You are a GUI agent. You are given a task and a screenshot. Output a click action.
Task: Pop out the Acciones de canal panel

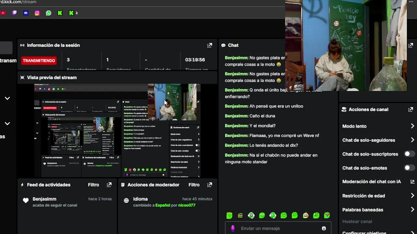click(410, 110)
